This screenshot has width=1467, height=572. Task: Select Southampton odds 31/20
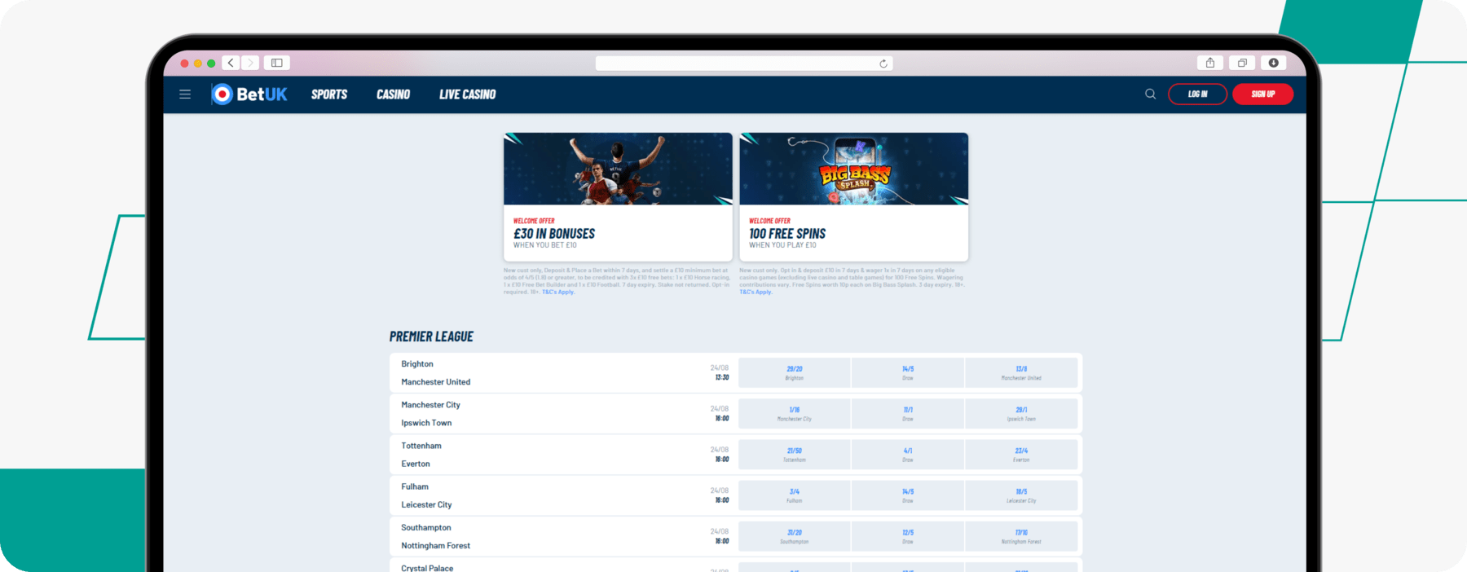pyautogui.click(x=794, y=536)
